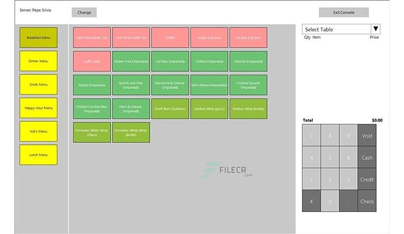Add a Coffee to the order
404x234 pixels.
pos(170,38)
